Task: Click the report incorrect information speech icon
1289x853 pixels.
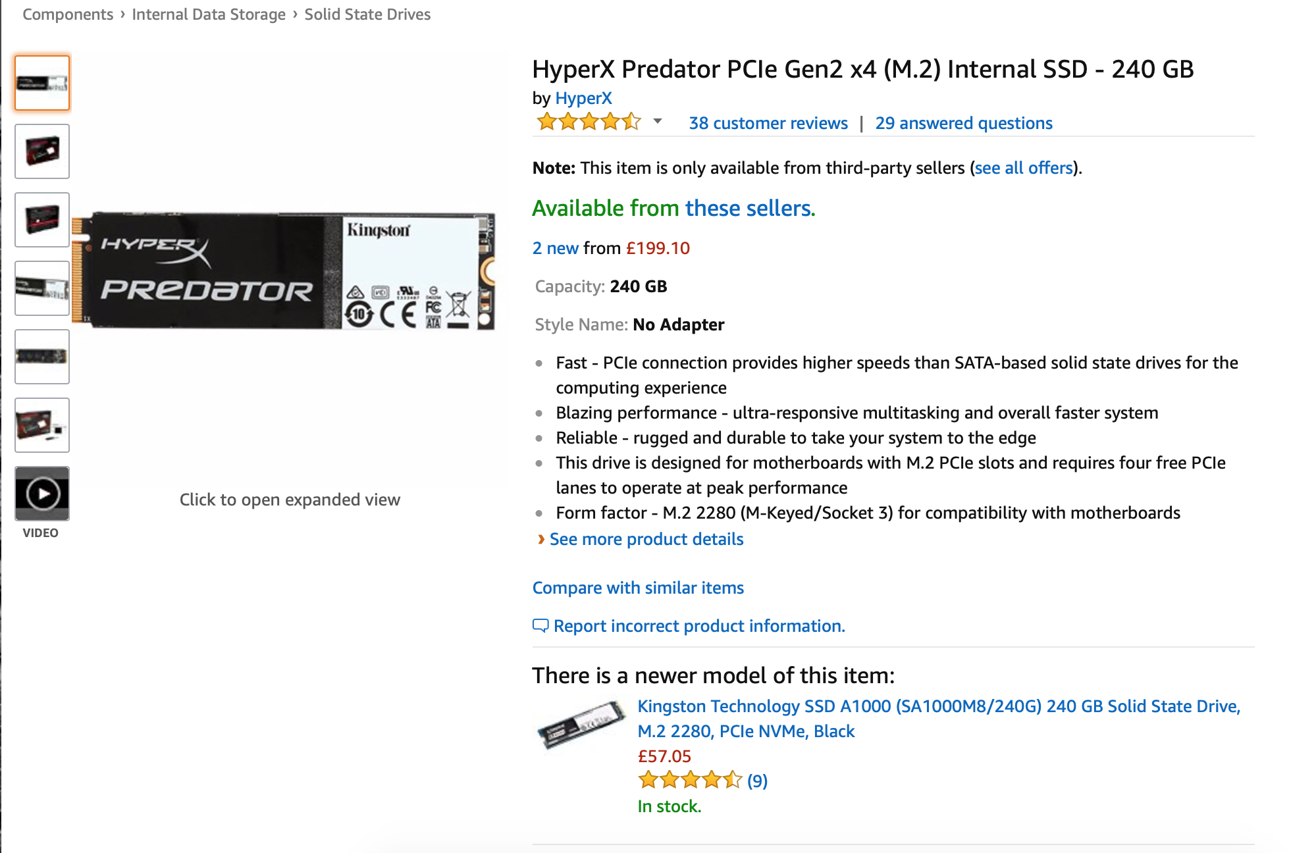Action: (540, 626)
